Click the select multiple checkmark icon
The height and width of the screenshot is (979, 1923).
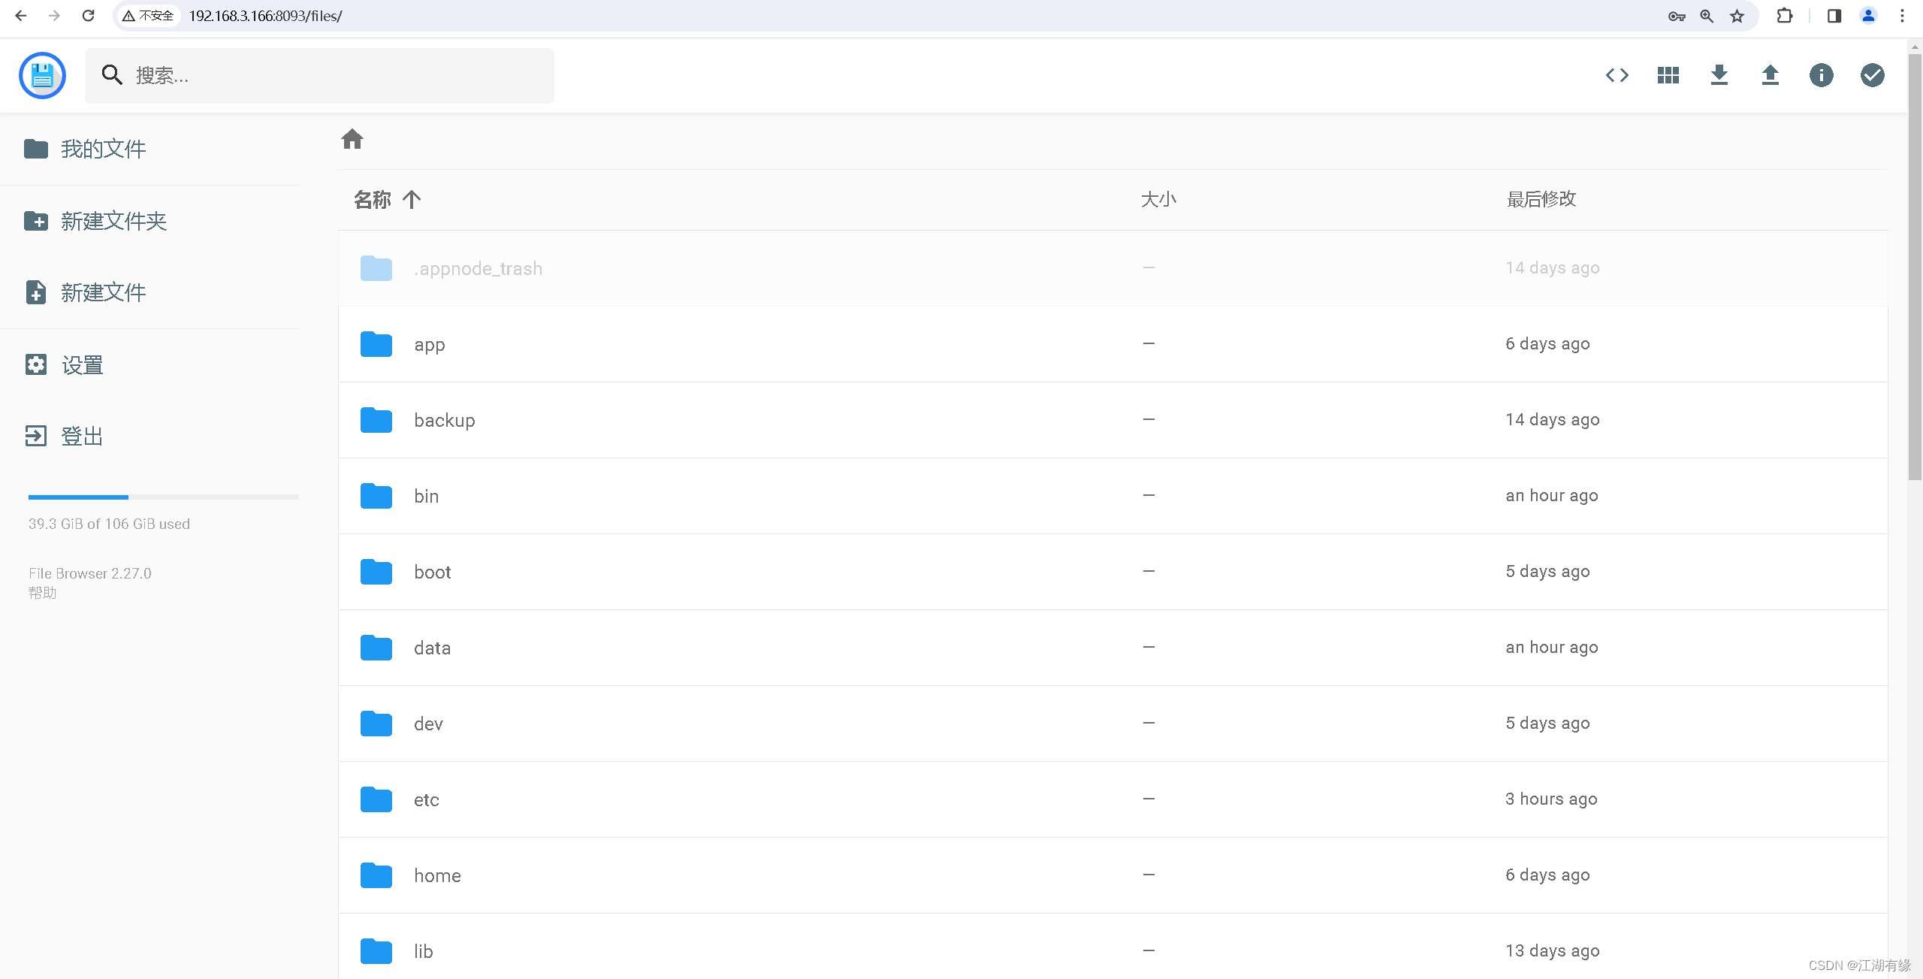tap(1873, 75)
